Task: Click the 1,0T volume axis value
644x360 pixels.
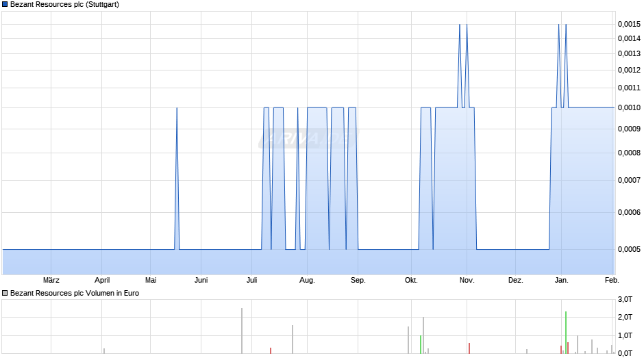Action: 625,335
